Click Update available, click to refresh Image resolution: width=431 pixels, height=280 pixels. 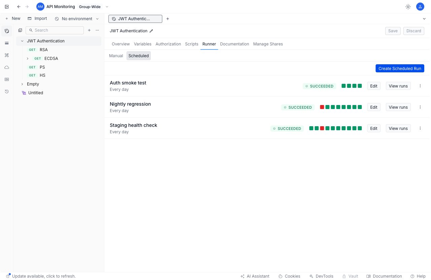click(40, 276)
